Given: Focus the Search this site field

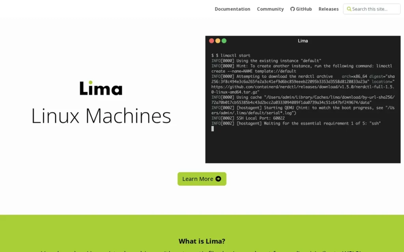Looking at the screenshot, I should click(372, 9).
